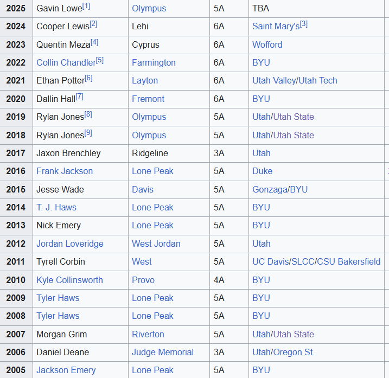Follow the SLCC link
Image resolution: width=389 pixels, height=378 pixels.
(303, 262)
